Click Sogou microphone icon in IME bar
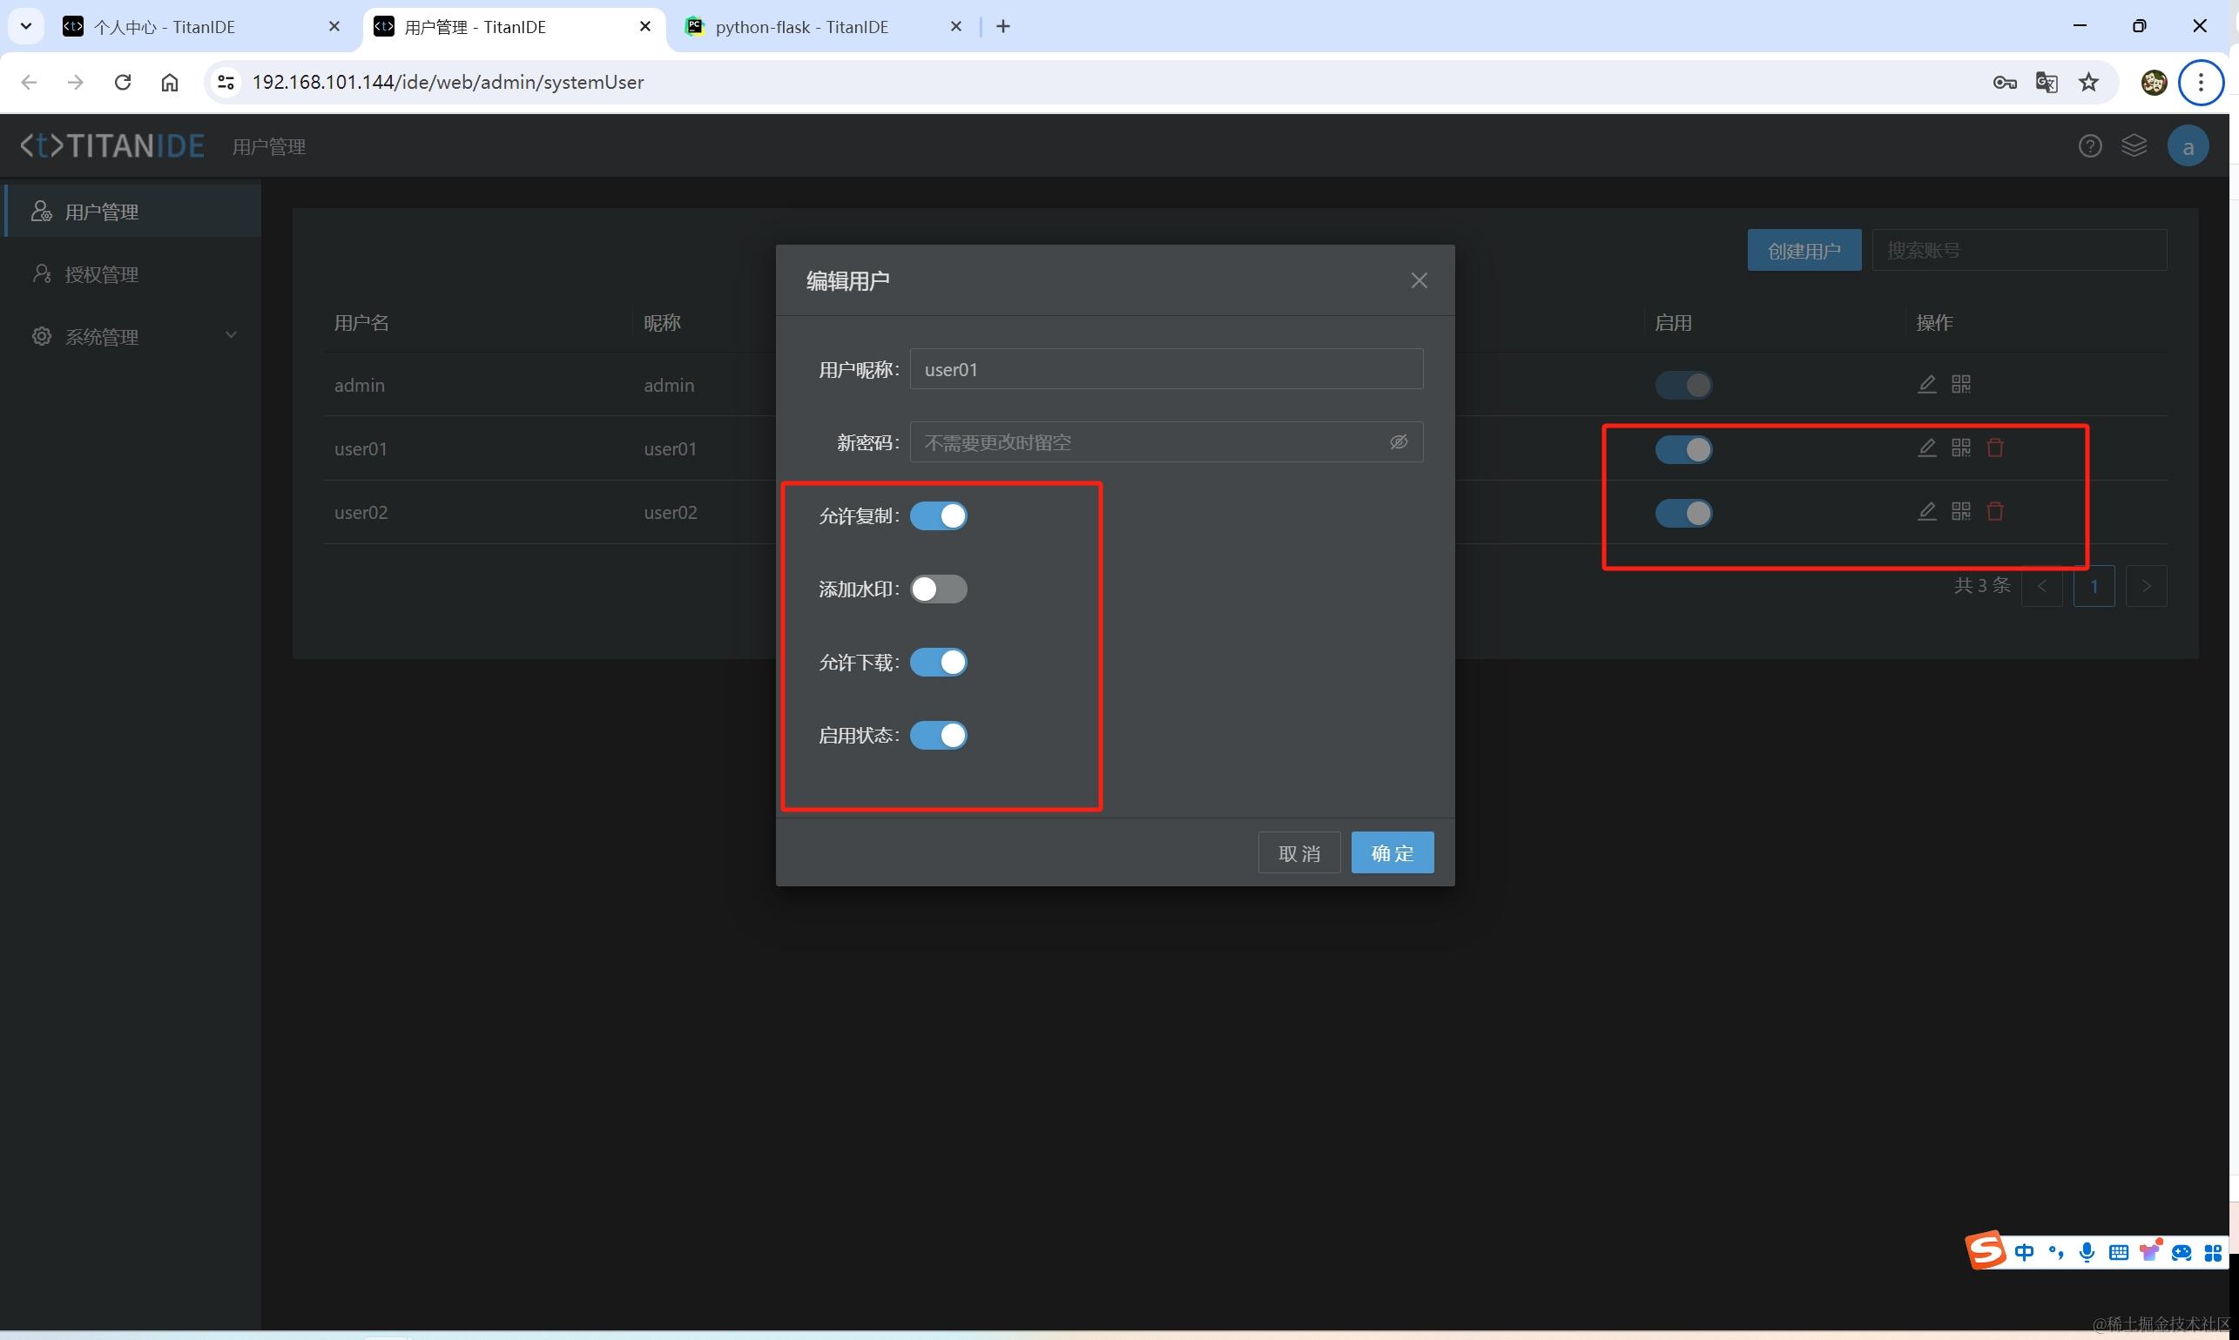This screenshot has width=2239, height=1340. (2087, 1252)
